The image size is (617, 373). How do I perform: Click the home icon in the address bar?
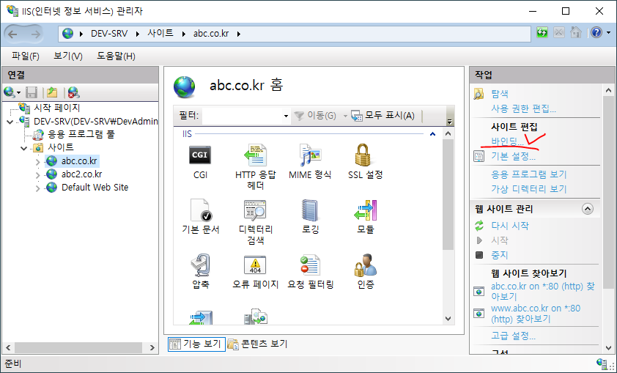576,33
